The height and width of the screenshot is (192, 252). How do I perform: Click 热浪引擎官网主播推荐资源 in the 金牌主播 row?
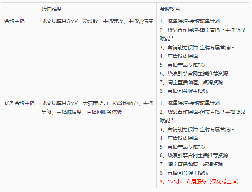(194, 73)
